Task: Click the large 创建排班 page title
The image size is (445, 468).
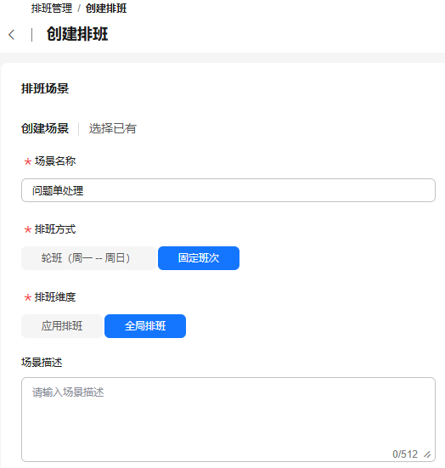Action: (77, 34)
